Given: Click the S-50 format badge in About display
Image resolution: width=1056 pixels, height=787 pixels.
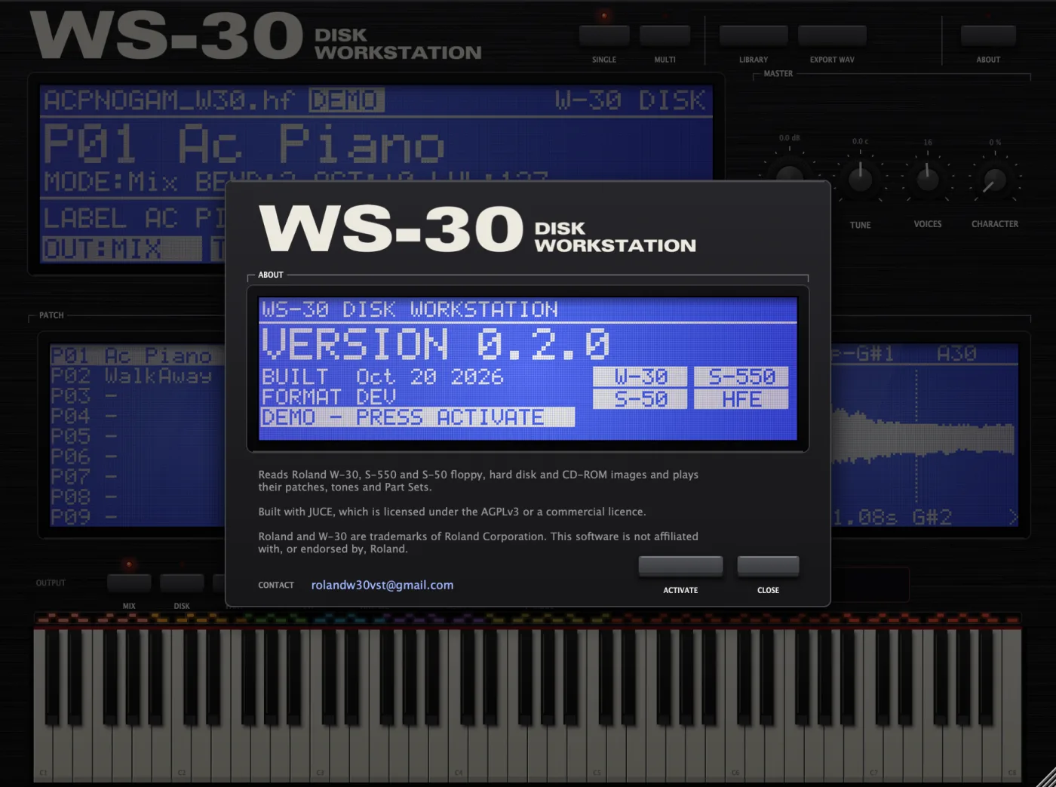Looking at the screenshot, I should coord(640,399).
